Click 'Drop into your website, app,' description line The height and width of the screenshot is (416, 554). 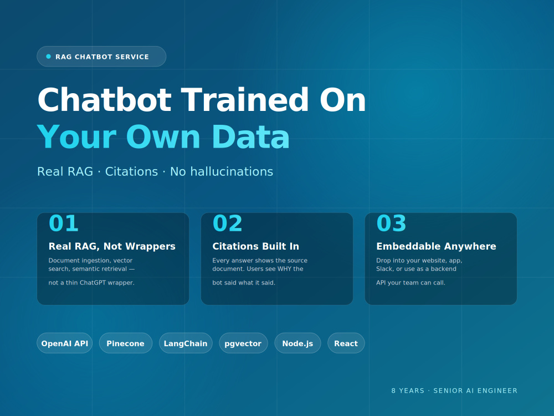tap(419, 261)
